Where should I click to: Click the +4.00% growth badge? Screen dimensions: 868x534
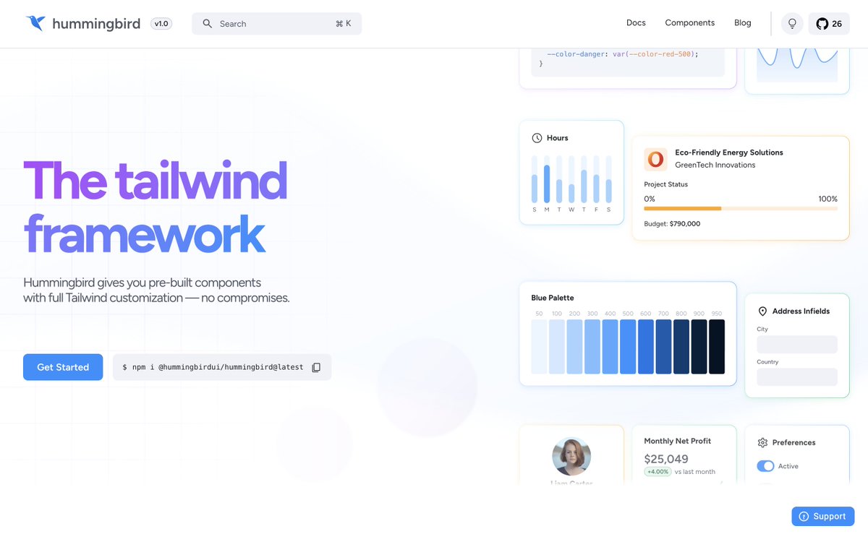[x=657, y=472]
